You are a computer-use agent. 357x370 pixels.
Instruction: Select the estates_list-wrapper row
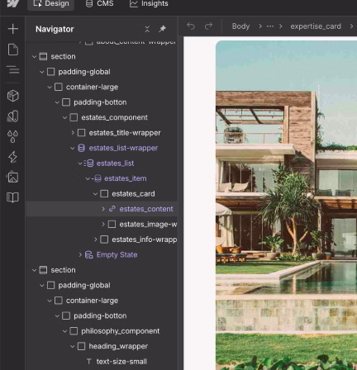(x=102, y=148)
